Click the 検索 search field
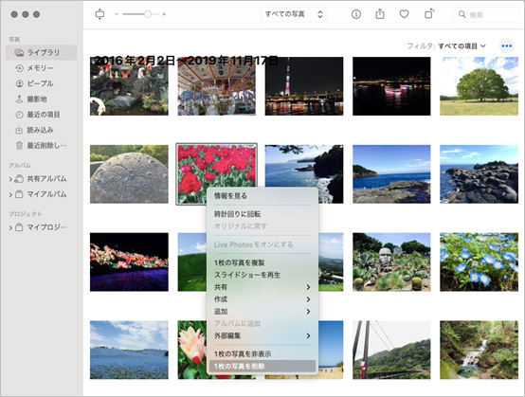The width and height of the screenshot is (525, 397). pos(486,14)
